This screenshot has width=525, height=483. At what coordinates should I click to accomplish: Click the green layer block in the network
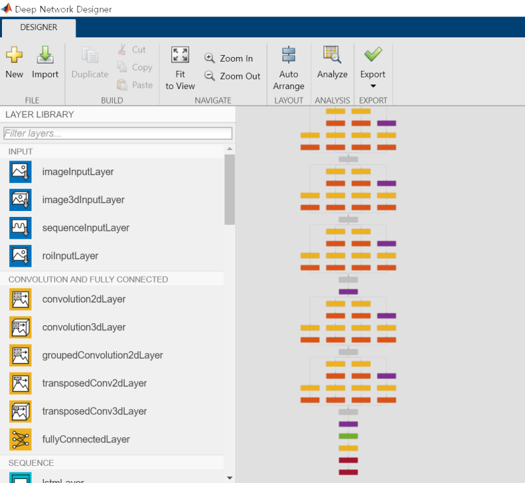click(348, 436)
